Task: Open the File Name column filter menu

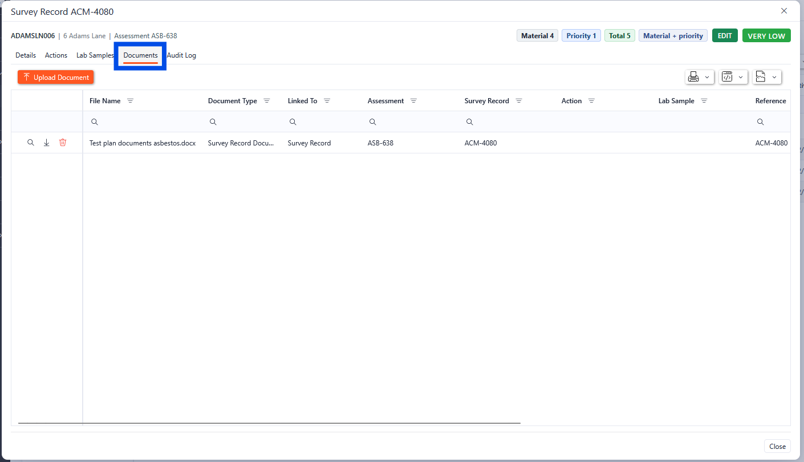Action: [x=130, y=101]
